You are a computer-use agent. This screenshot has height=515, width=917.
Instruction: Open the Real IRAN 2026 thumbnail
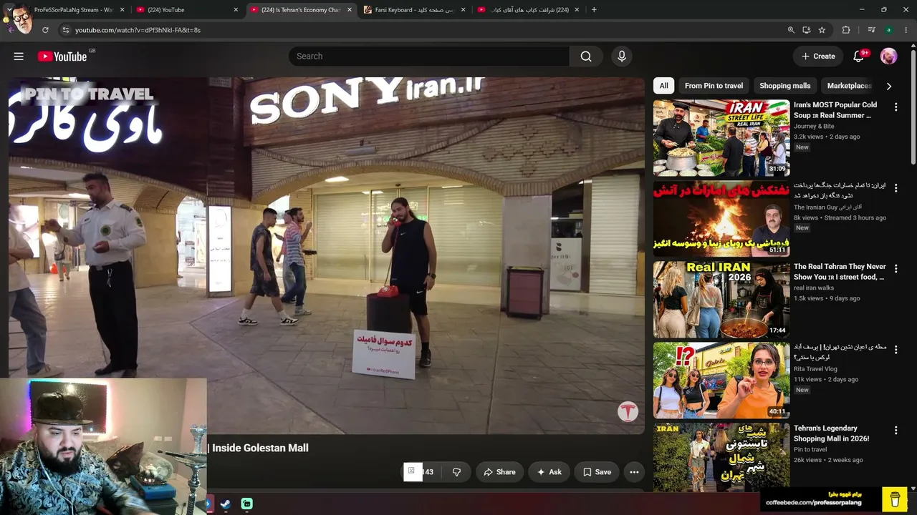pos(721,300)
